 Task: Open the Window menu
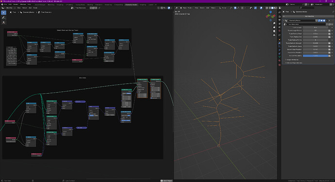click(23, 4)
